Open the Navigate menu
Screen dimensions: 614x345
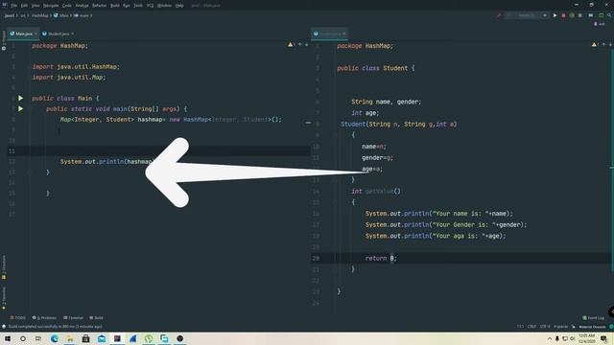[51, 6]
